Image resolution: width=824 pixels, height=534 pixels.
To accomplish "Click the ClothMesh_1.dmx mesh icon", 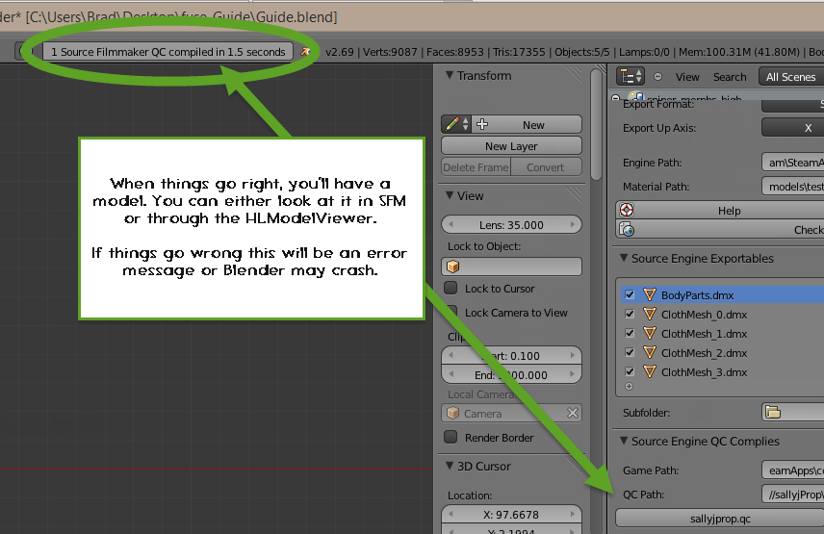I will (x=650, y=334).
